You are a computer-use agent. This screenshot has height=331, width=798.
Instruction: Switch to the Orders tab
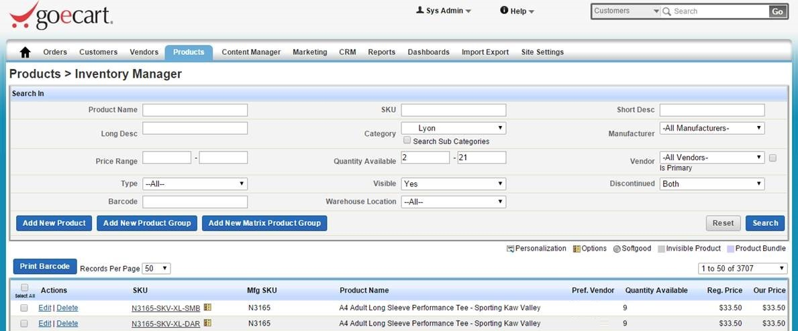55,52
